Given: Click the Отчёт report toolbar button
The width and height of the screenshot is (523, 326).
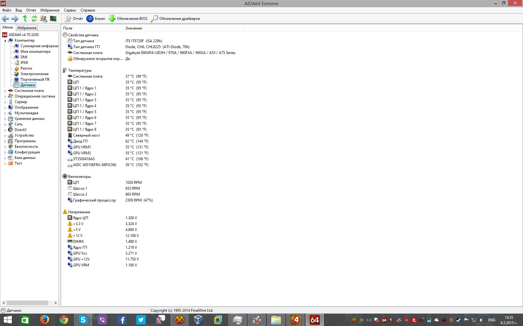Looking at the screenshot, I should coord(74,19).
